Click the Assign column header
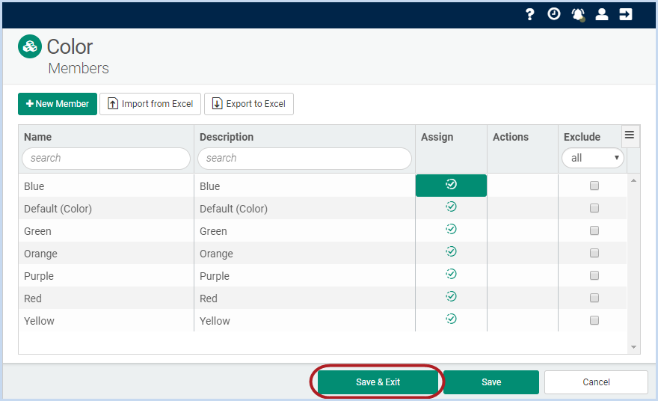Image resolution: width=658 pixels, height=401 pixels. pyautogui.click(x=437, y=137)
